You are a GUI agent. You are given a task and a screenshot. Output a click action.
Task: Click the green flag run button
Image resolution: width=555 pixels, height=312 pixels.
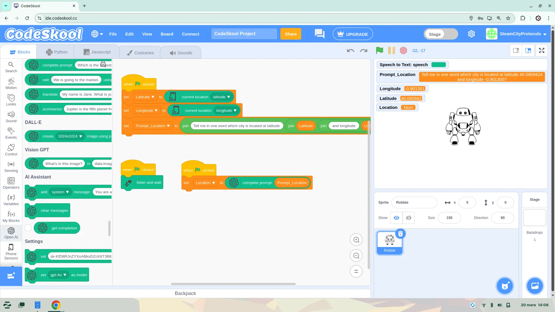(x=380, y=51)
